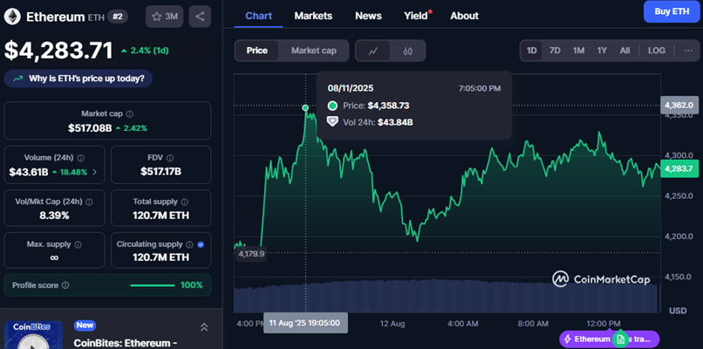This screenshot has height=349, width=703.
Task: Select the line chart type icon
Action: (373, 51)
